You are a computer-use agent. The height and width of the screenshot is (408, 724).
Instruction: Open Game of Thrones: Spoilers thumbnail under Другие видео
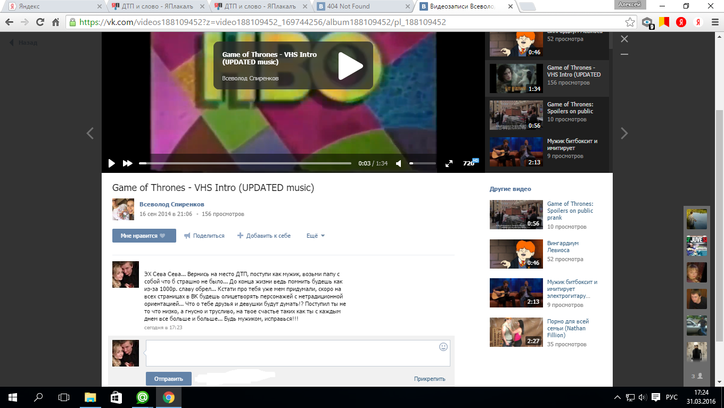[516, 214]
